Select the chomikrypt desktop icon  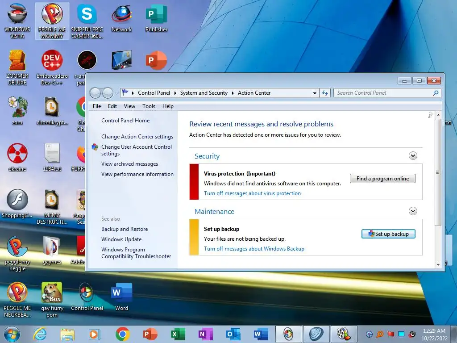click(x=52, y=110)
